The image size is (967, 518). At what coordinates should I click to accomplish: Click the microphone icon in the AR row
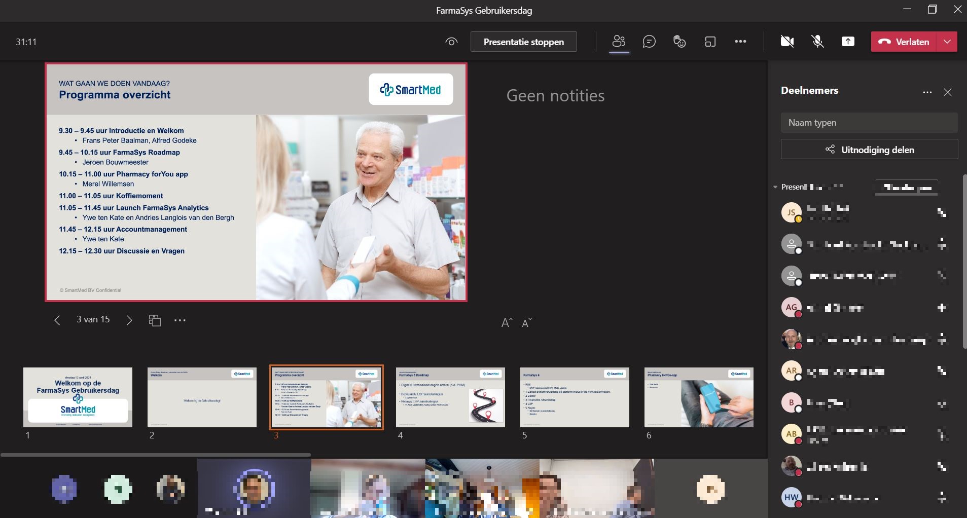click(x=942, y=371)
